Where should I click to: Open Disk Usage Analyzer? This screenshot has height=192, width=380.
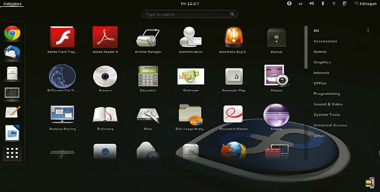click(x=191, y=115)
